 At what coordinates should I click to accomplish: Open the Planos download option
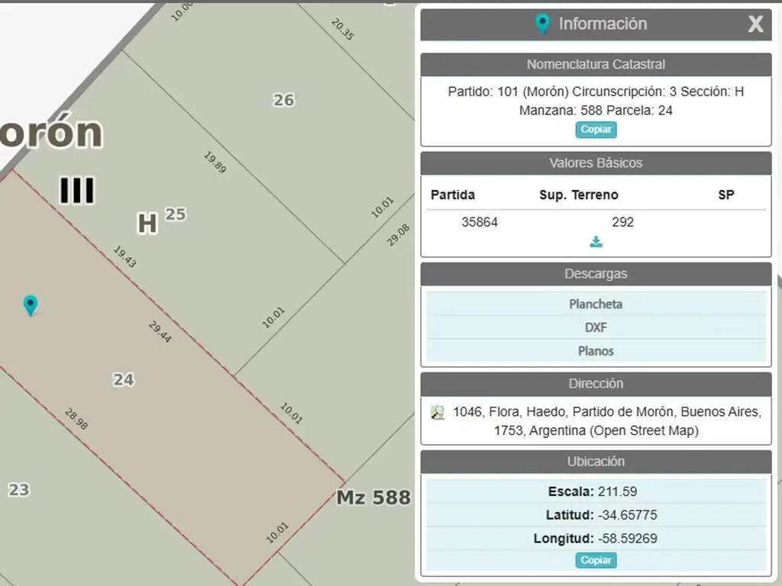pos(596,351)
